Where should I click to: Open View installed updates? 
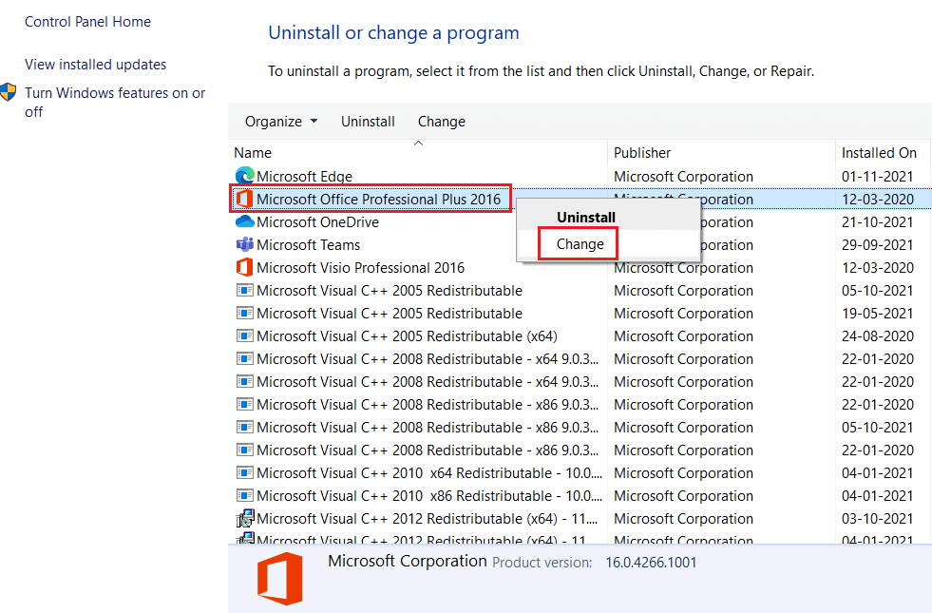pos(95,64)
